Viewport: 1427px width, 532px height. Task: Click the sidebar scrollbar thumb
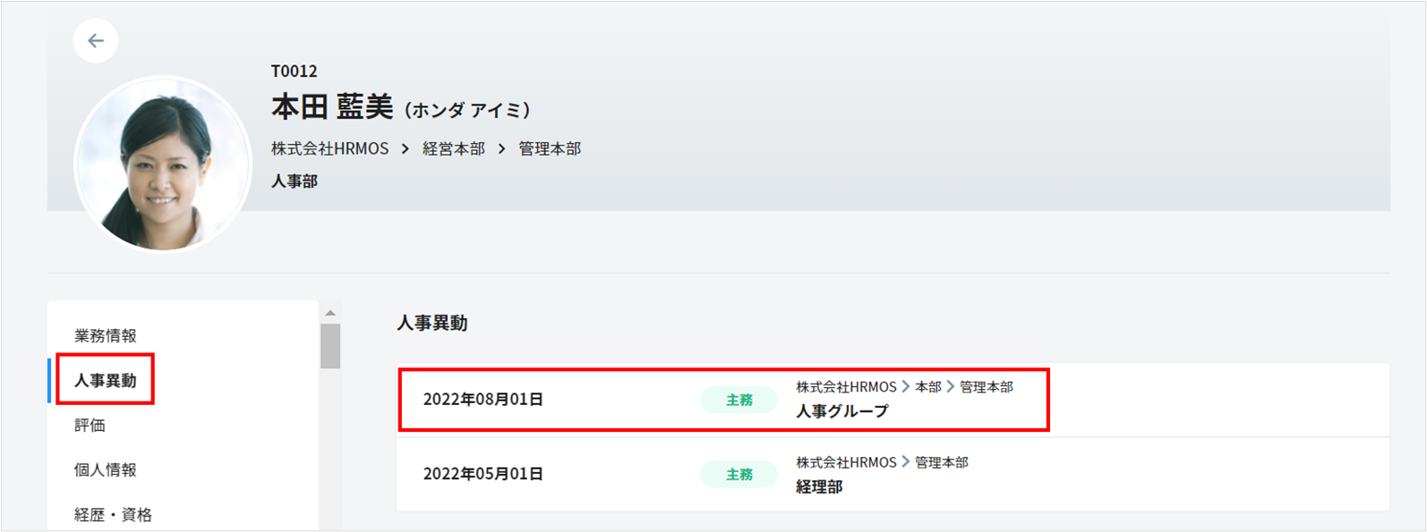tap(330, 346)
